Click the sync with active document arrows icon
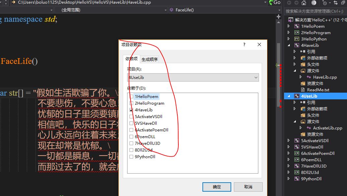Viewport: 347px width, 196px height. 336,3
